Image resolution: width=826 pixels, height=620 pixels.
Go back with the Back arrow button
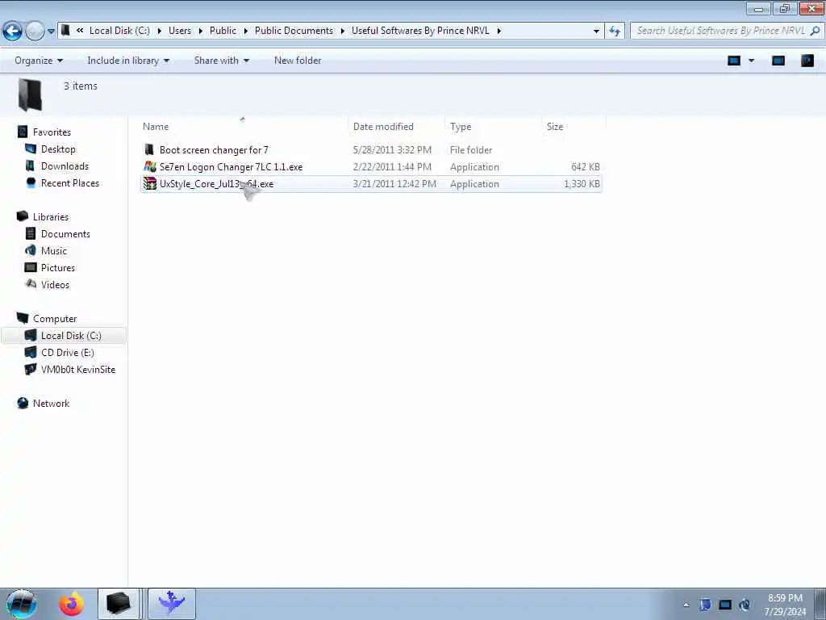coord(12,31)
